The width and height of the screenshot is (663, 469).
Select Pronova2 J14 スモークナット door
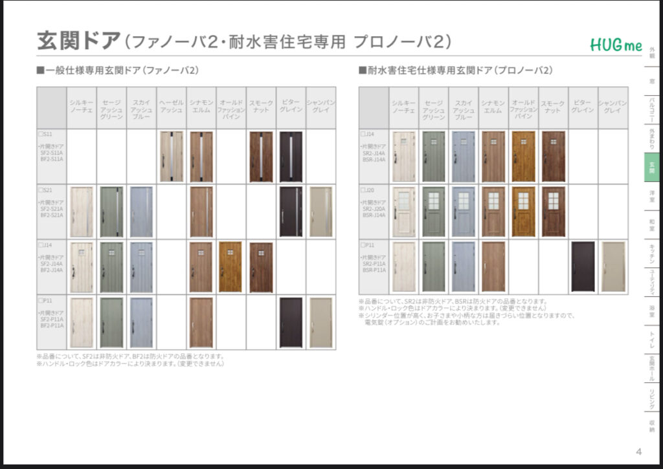click(x=554, y=157)
